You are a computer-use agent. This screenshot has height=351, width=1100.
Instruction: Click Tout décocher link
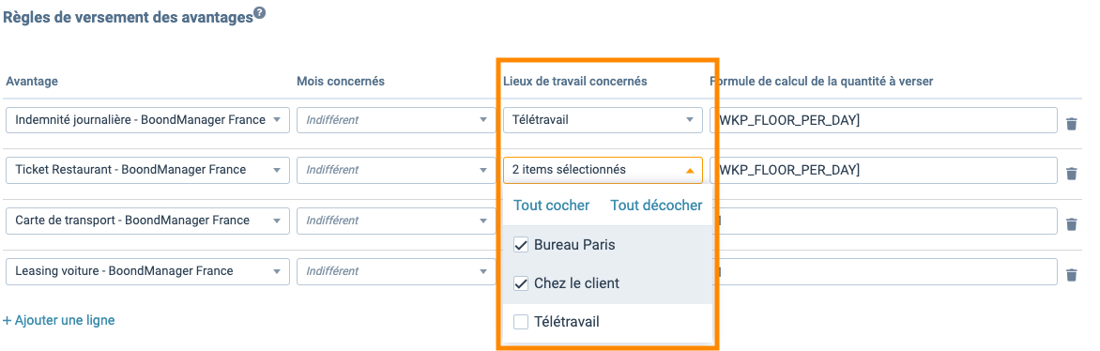click(656, 206)
